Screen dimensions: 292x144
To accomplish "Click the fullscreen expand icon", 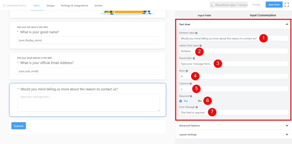I will click(x=287, y=5).
